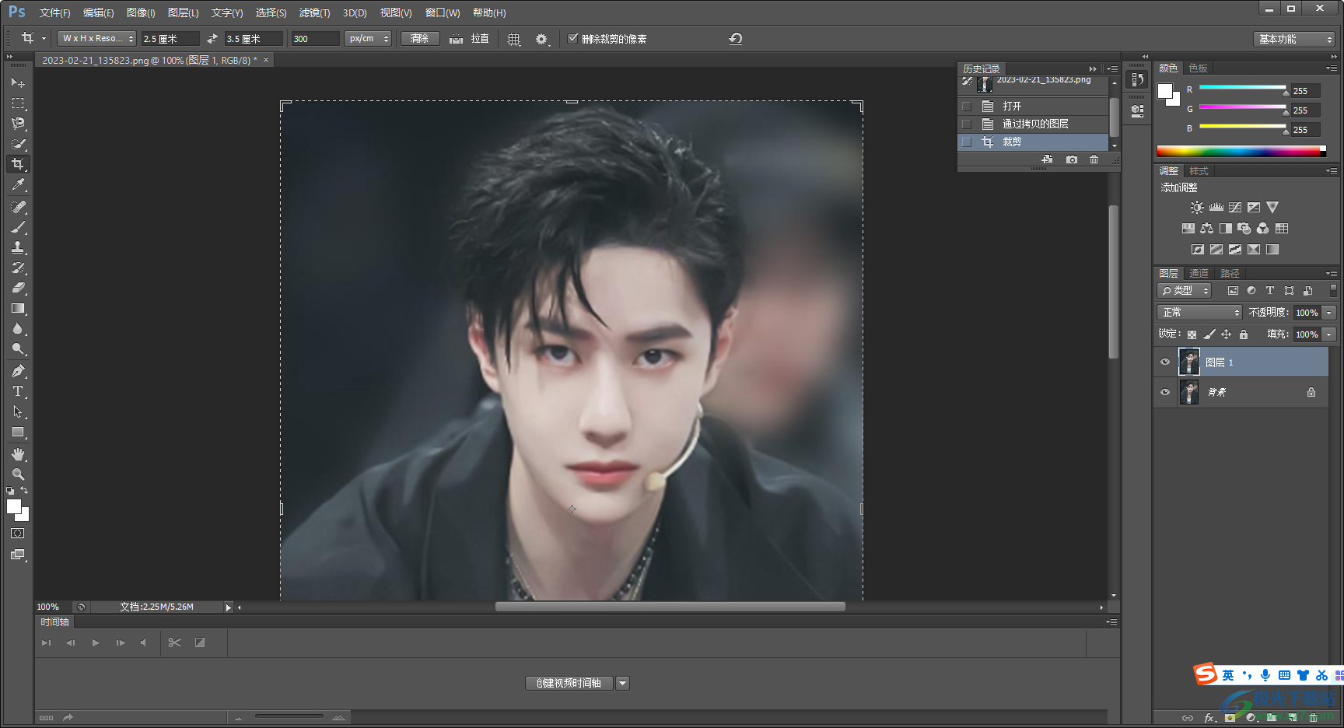The height and width of the screenshot is (728, 1344).
Task: Open the 正常 blend mode dropdown
Action: [x=1199, y=312]
